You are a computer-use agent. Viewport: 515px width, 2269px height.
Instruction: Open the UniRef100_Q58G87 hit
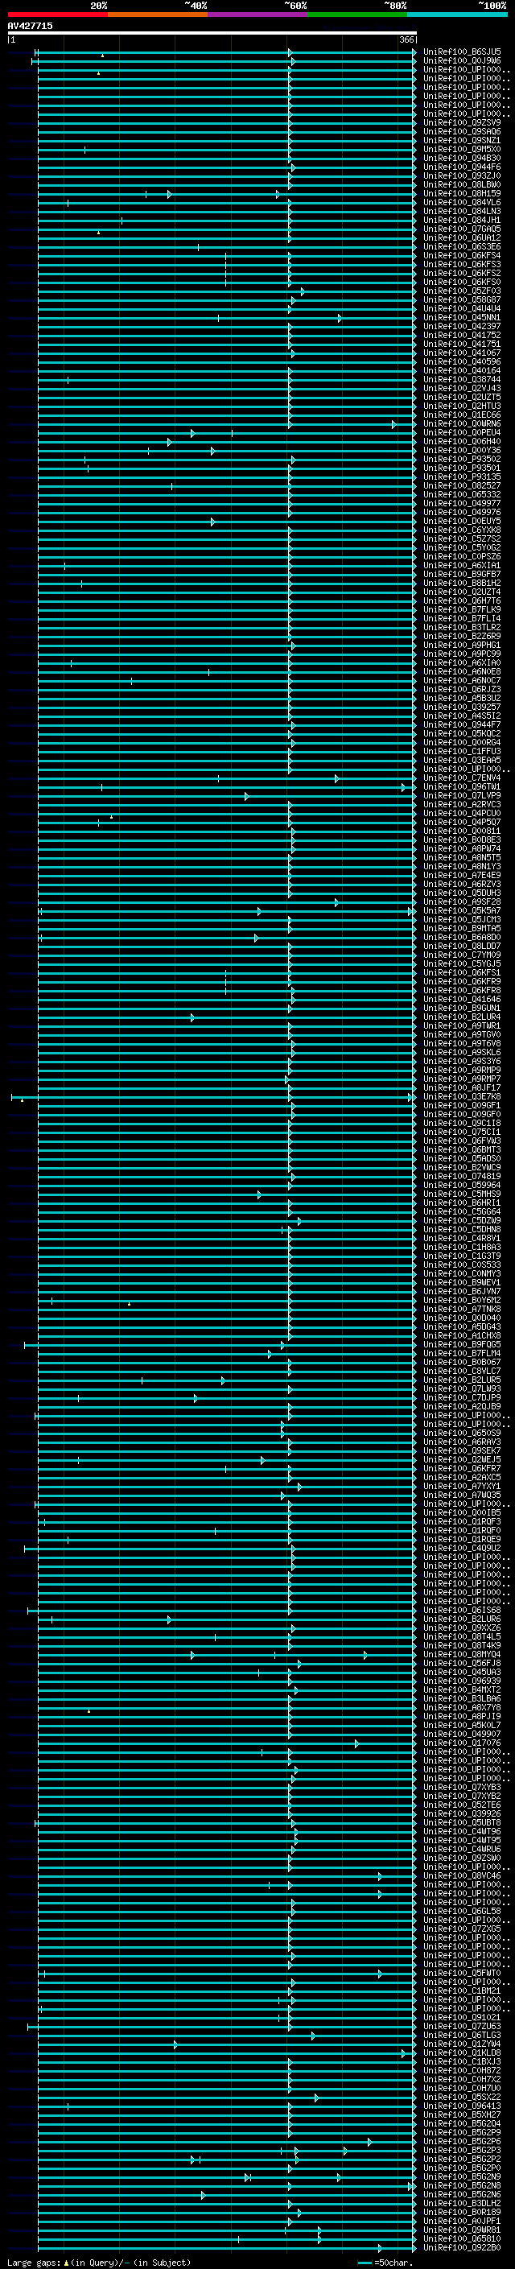pyautogui.click(x=462, y=299)
